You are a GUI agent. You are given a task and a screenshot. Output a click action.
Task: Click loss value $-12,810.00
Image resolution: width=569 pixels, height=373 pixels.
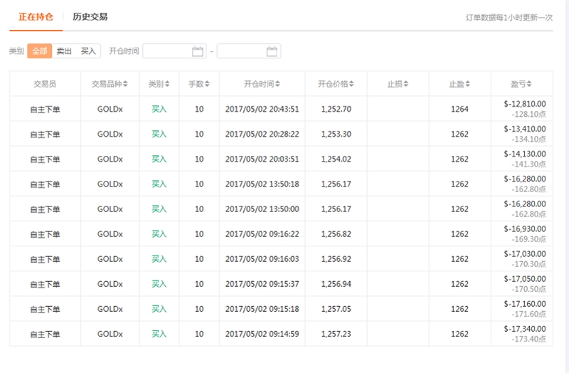(x=525, y=104)
